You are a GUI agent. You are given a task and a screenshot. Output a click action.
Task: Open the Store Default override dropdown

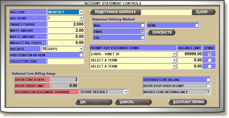126,92
